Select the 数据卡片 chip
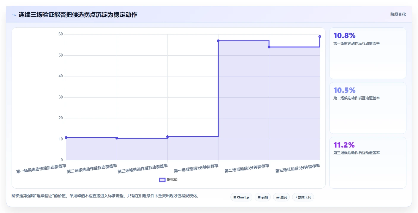This screenshot has width=418, height=213. (x=303, y=197)
